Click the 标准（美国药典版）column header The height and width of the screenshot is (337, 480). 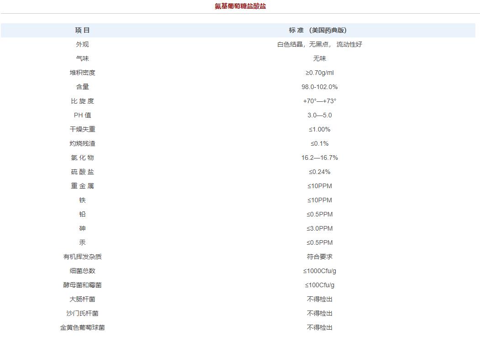319,30
